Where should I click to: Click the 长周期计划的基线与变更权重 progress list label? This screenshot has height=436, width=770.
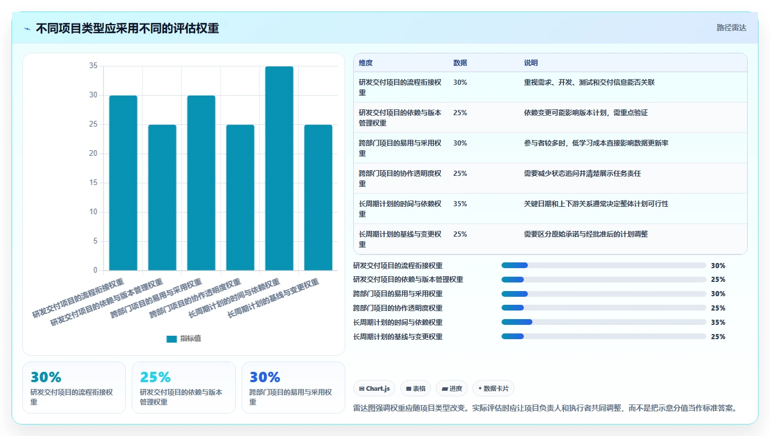[x=398, y=337]
